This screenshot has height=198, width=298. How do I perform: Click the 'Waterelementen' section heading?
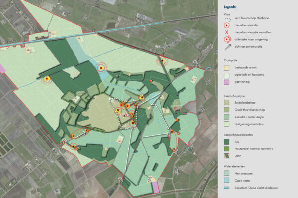click(235, 166)
